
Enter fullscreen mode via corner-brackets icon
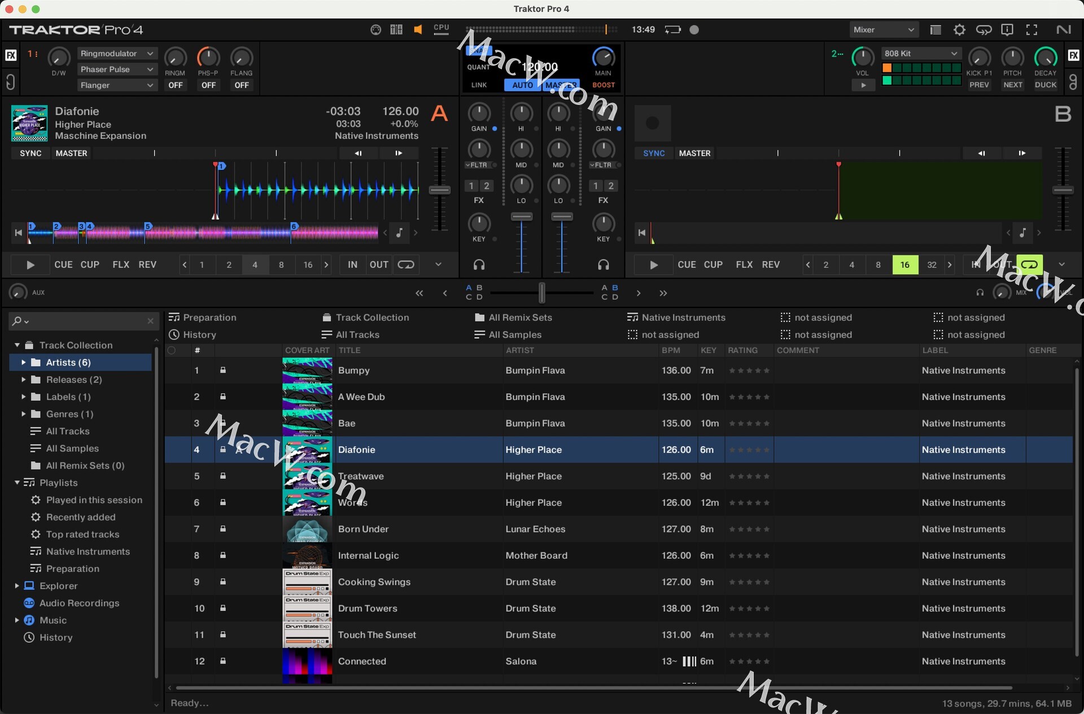(1032, 30)
